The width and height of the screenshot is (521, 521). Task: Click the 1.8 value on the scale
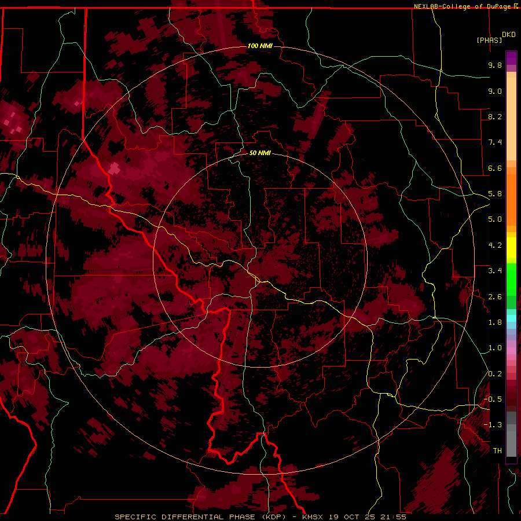point(495,322)
